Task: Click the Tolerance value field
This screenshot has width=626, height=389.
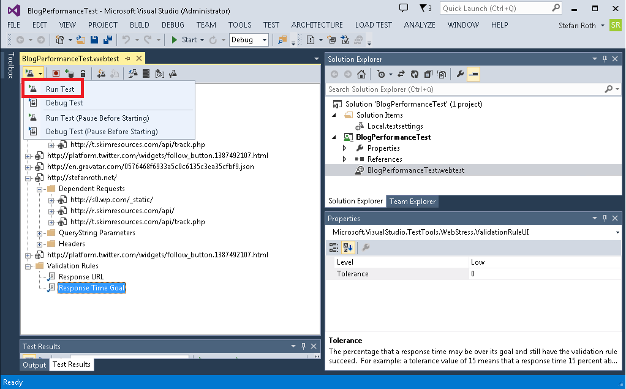Action: point(545,274)
